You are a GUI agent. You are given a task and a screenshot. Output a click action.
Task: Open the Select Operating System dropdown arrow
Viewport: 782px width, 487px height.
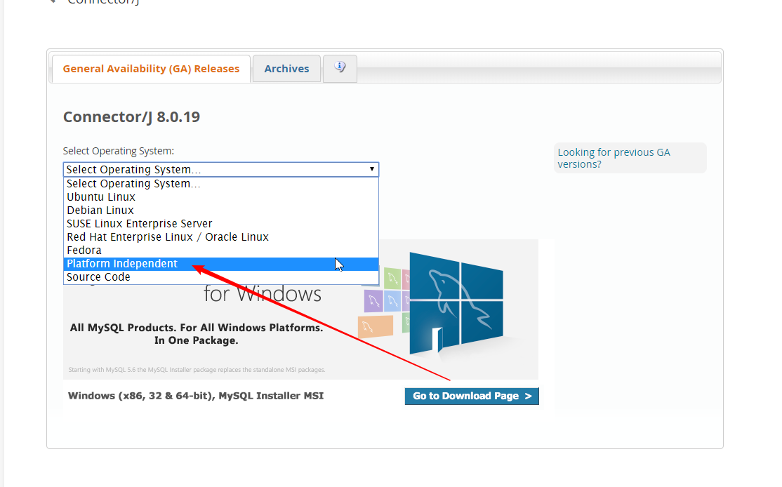coord(372,169)
